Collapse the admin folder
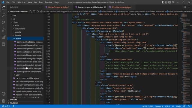This screenshot has height=108, width=192. coord(25,39)
